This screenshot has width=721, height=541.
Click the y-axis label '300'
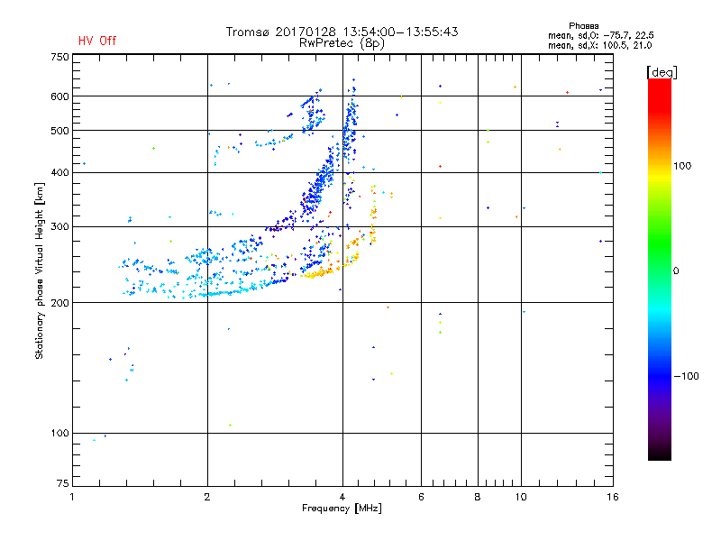coord(59,227)
